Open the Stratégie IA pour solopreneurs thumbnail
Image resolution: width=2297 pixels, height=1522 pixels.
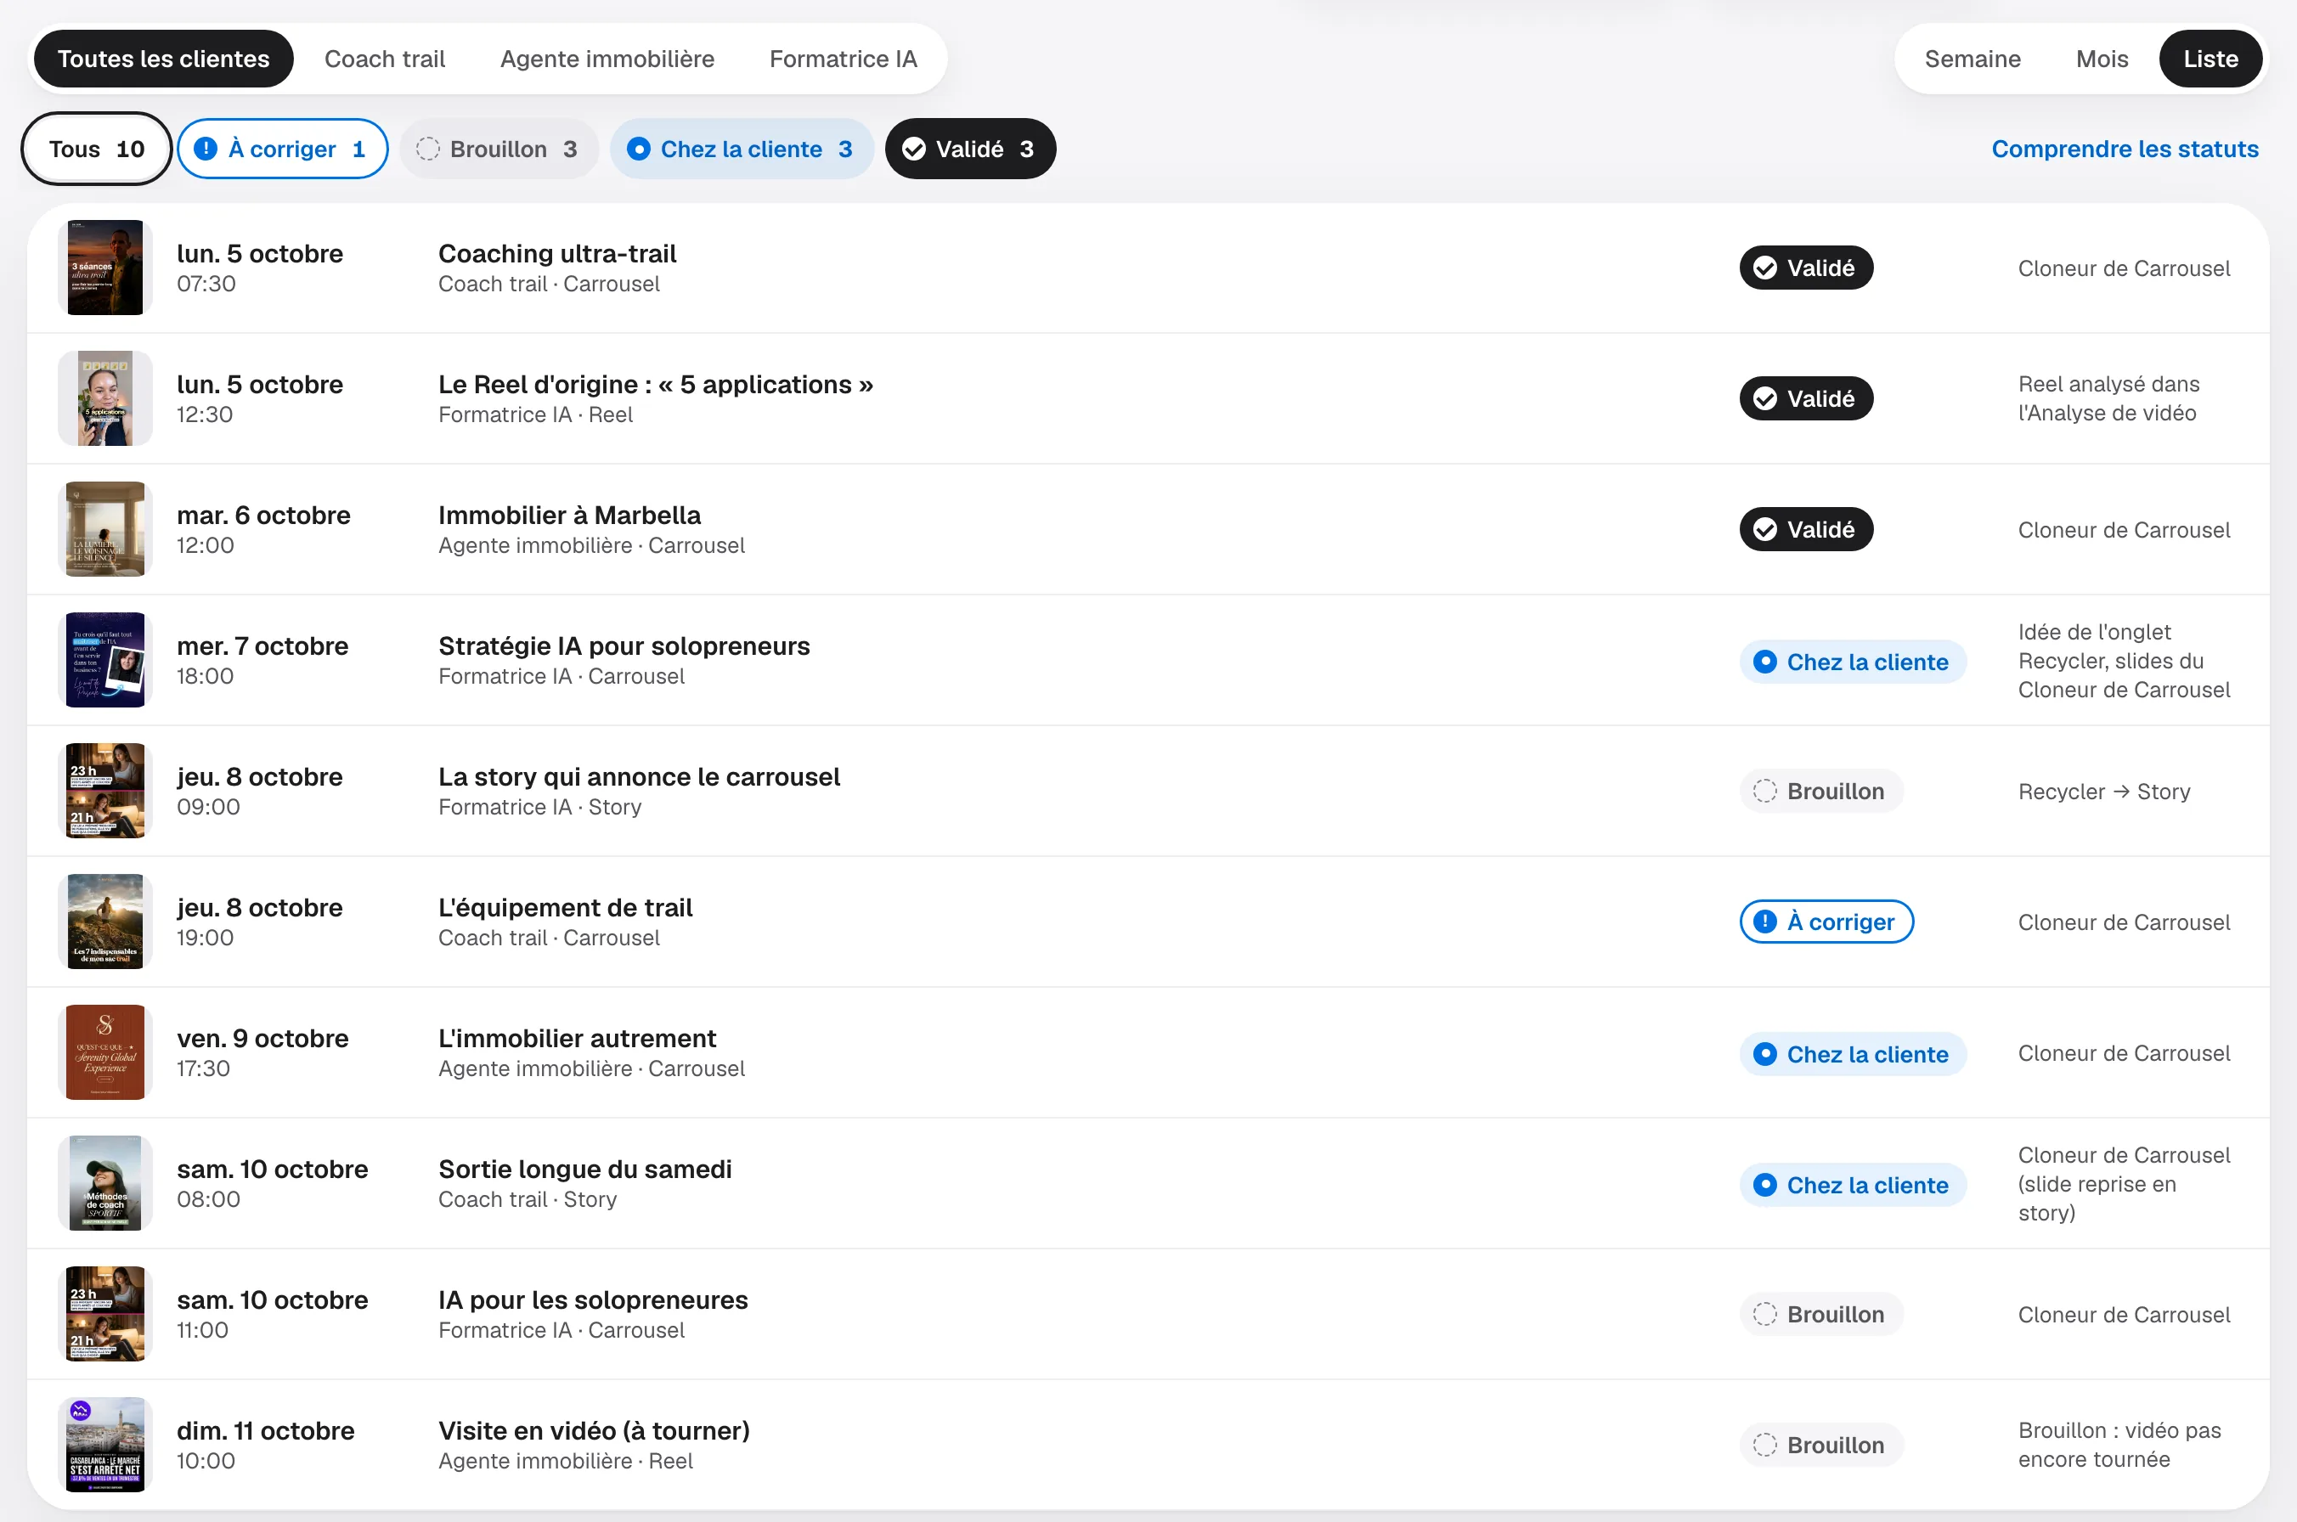[104, 660]
